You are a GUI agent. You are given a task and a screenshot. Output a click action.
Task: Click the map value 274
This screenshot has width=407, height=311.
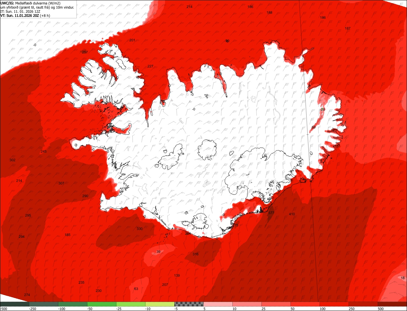(x=27, y=295)
